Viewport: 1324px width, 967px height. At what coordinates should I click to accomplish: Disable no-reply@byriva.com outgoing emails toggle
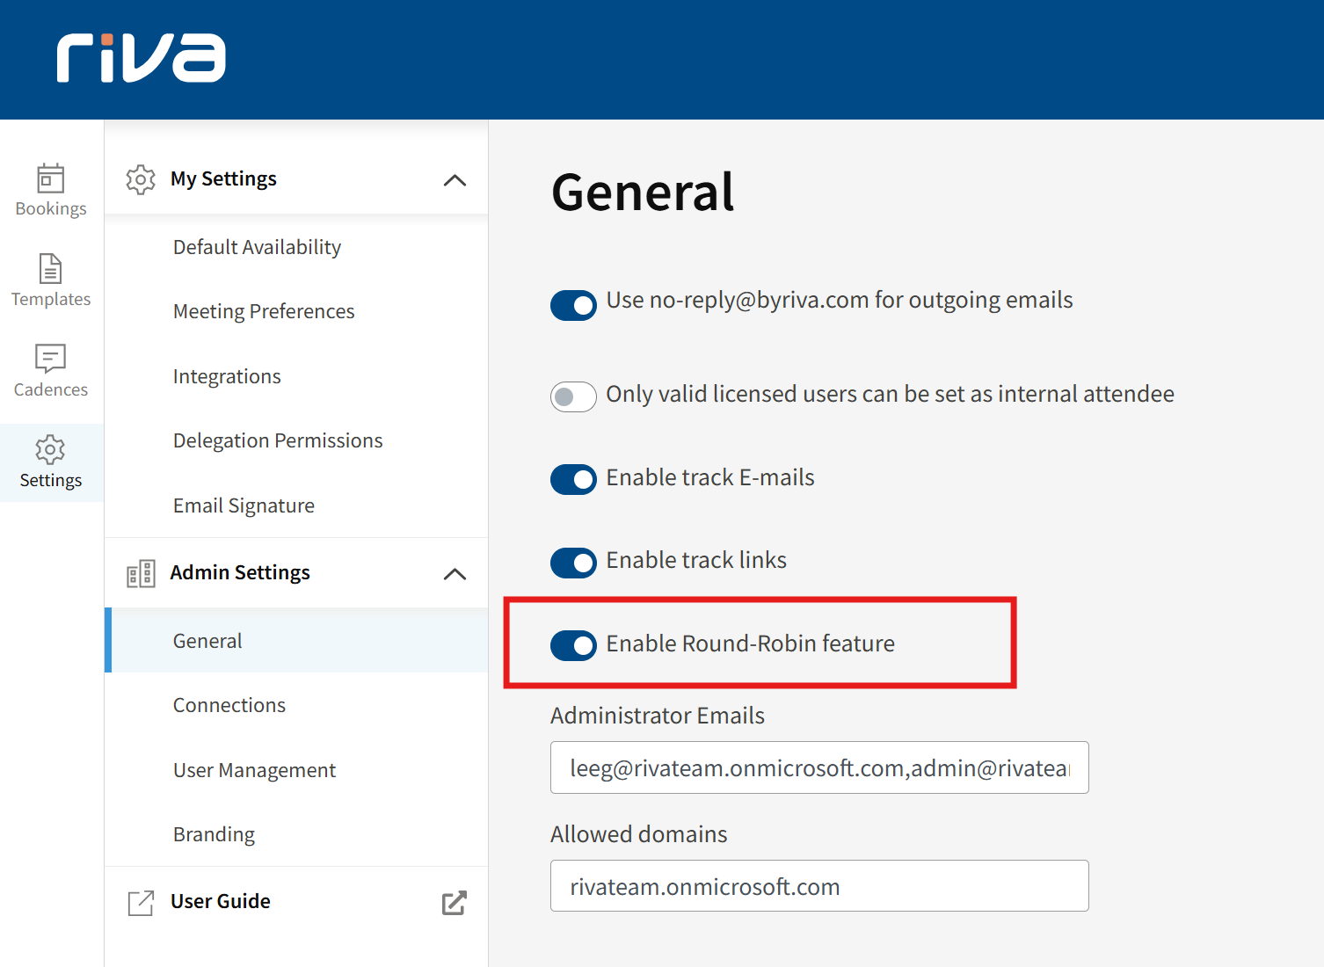point(573,306)
